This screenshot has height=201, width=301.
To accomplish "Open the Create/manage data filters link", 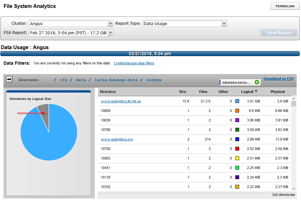I will [134, 63].
